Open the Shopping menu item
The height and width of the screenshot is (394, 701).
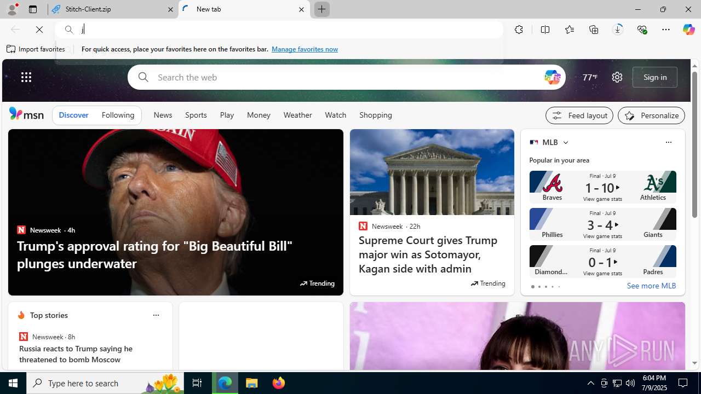[376, 115]
